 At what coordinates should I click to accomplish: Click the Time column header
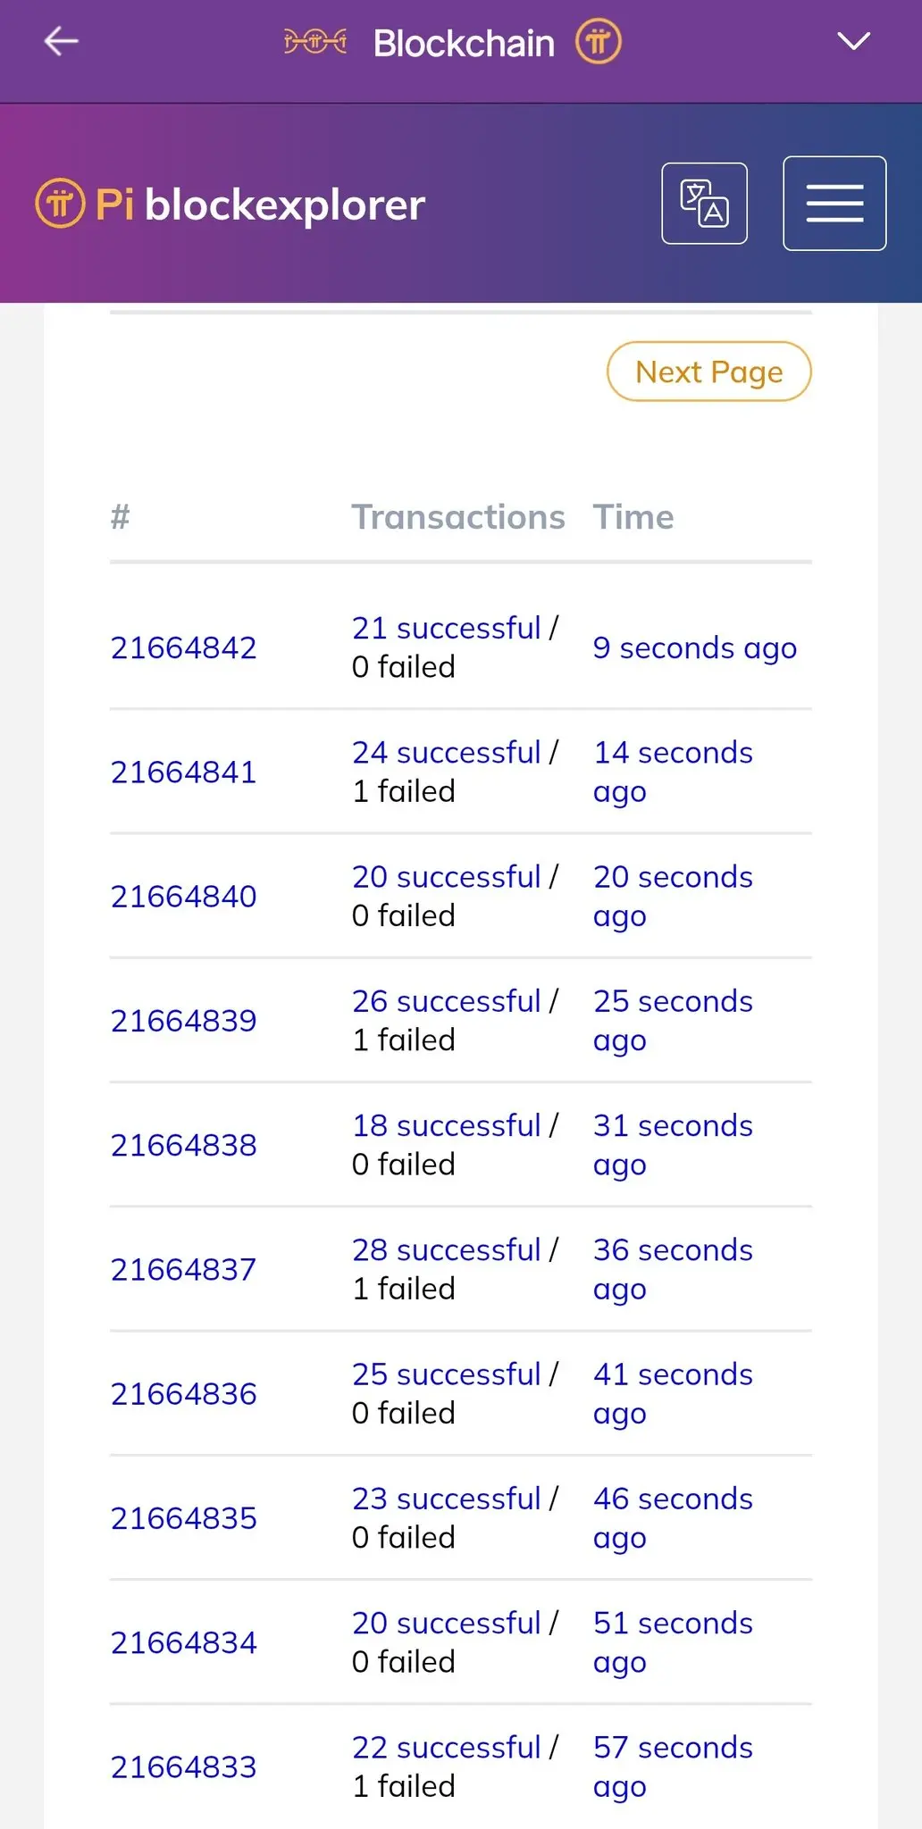tap(634, 516)
